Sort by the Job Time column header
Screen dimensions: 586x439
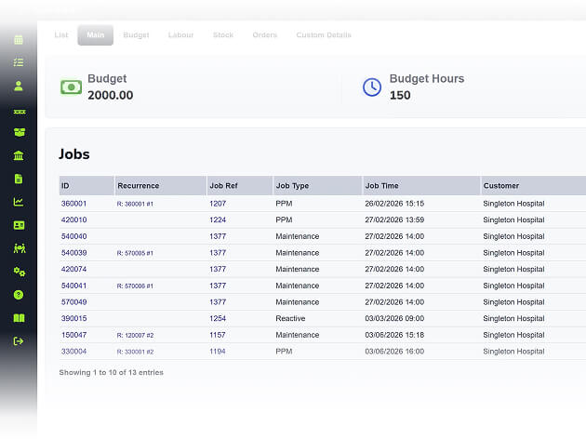tap(421, 186)
